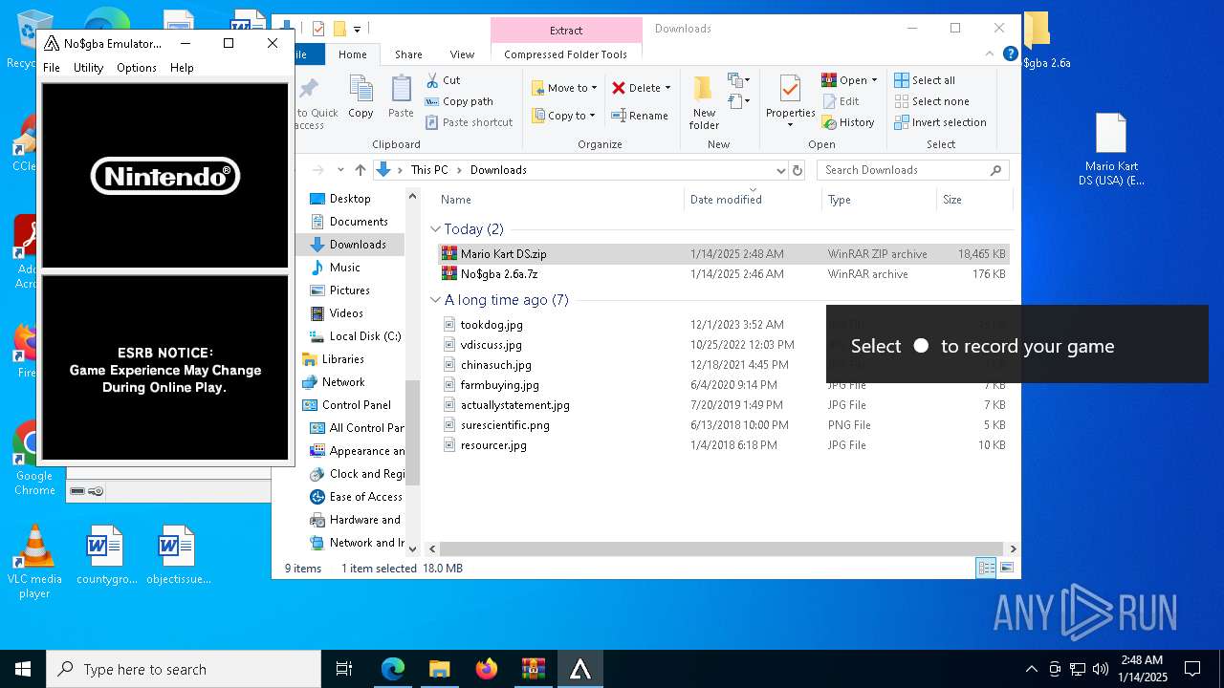Screen dimensions: 1224x688
Task: Open the No$gba Options menu
Action: point(137,68)
